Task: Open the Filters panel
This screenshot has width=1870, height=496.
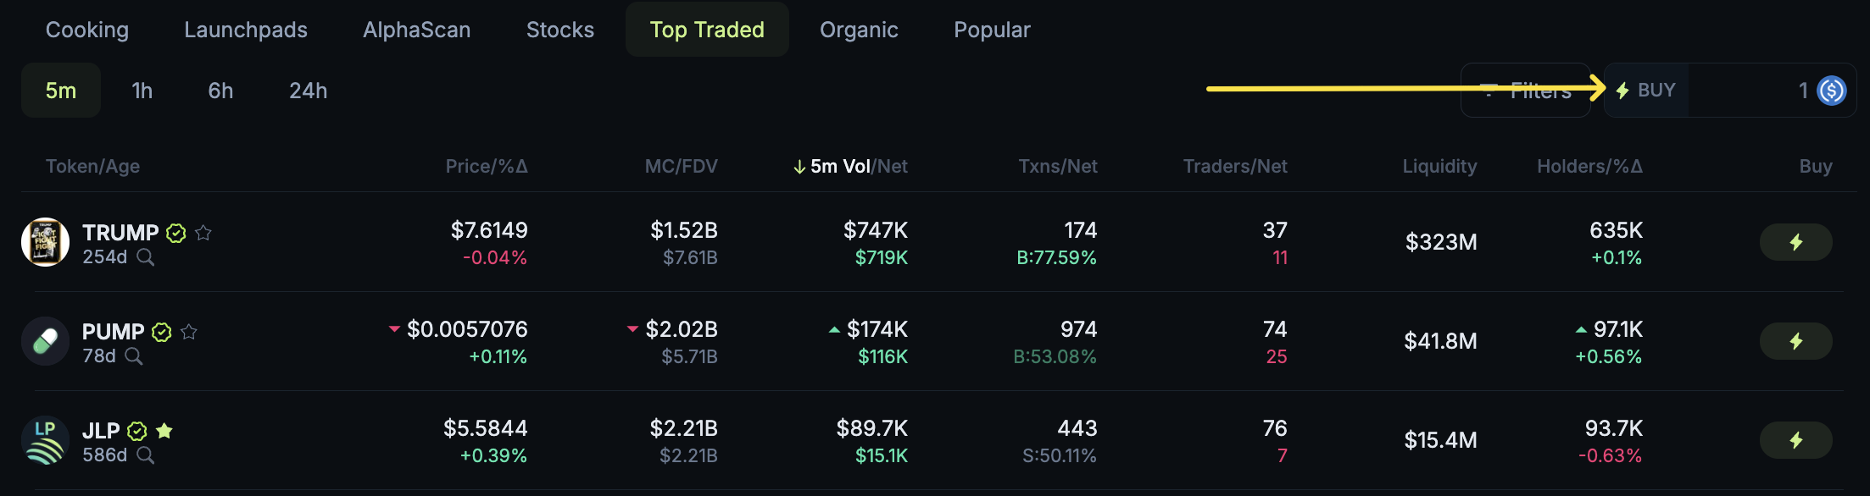Action: (x=1526, y=90)
